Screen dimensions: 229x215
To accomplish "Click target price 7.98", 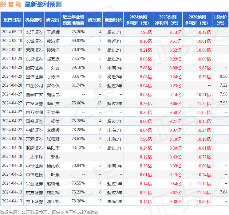I will [x=223, y=94].
